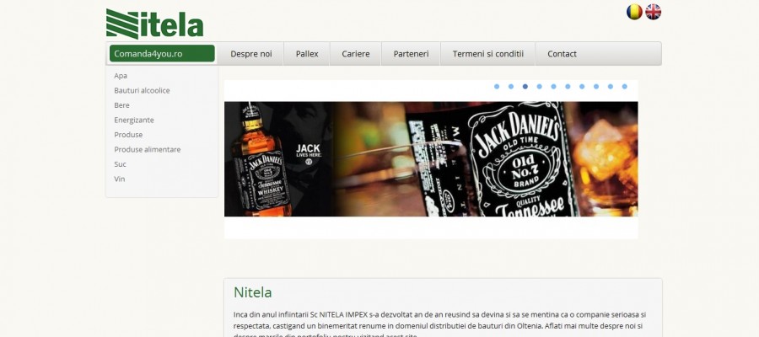
Task: Select the Suc category
Action: click(120, 164)
